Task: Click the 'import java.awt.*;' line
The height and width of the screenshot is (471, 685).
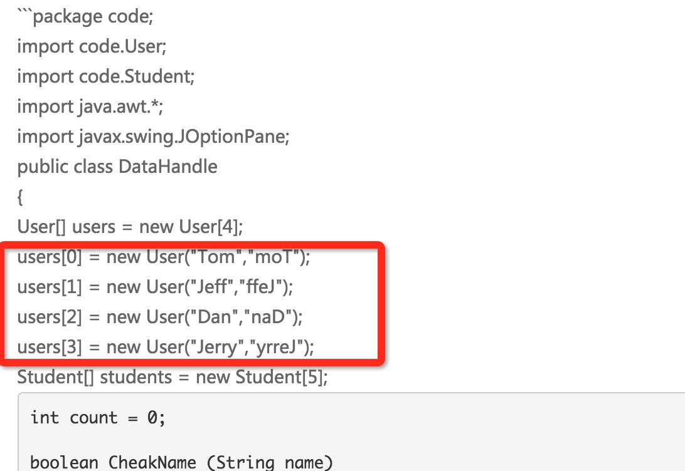Action: (x=90, y=107)
